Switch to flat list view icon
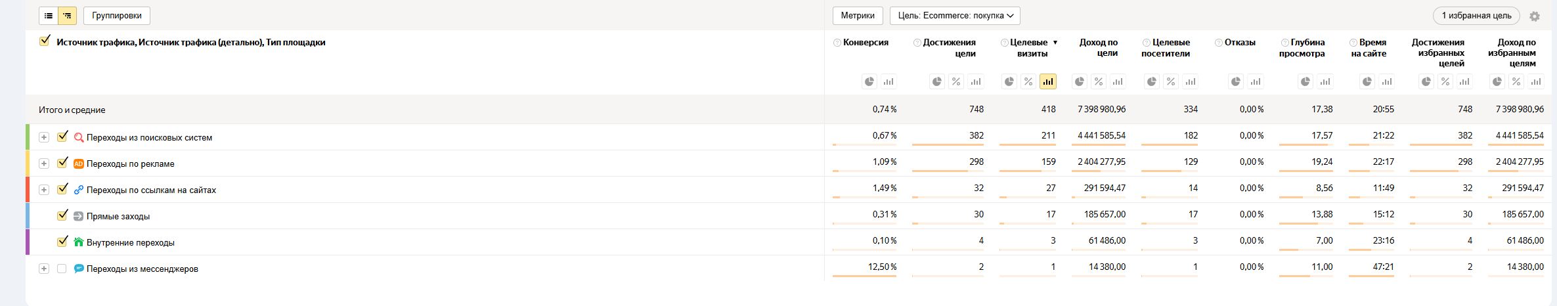The height and width of the screenshot is (306, 1557). 49,16
